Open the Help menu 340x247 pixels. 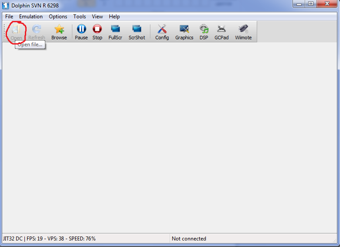coord(114,17)
